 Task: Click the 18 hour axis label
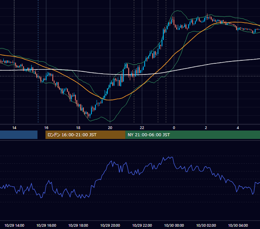(x=78, y=128)
